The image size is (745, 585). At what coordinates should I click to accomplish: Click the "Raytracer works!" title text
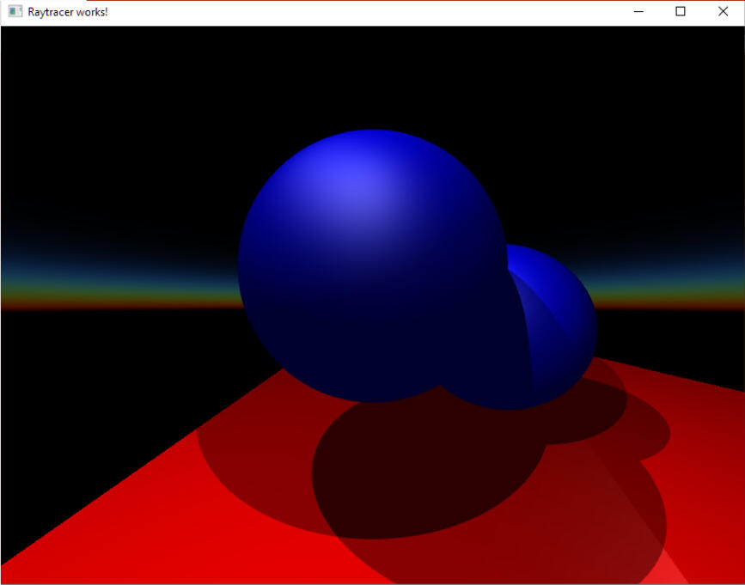point(68,12)
